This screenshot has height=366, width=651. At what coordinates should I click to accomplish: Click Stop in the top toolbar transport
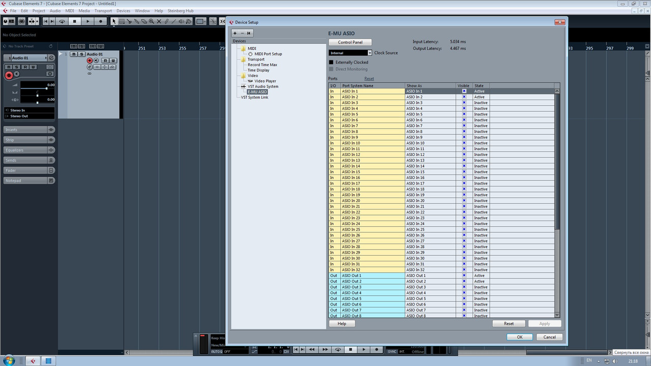[75, 21]
